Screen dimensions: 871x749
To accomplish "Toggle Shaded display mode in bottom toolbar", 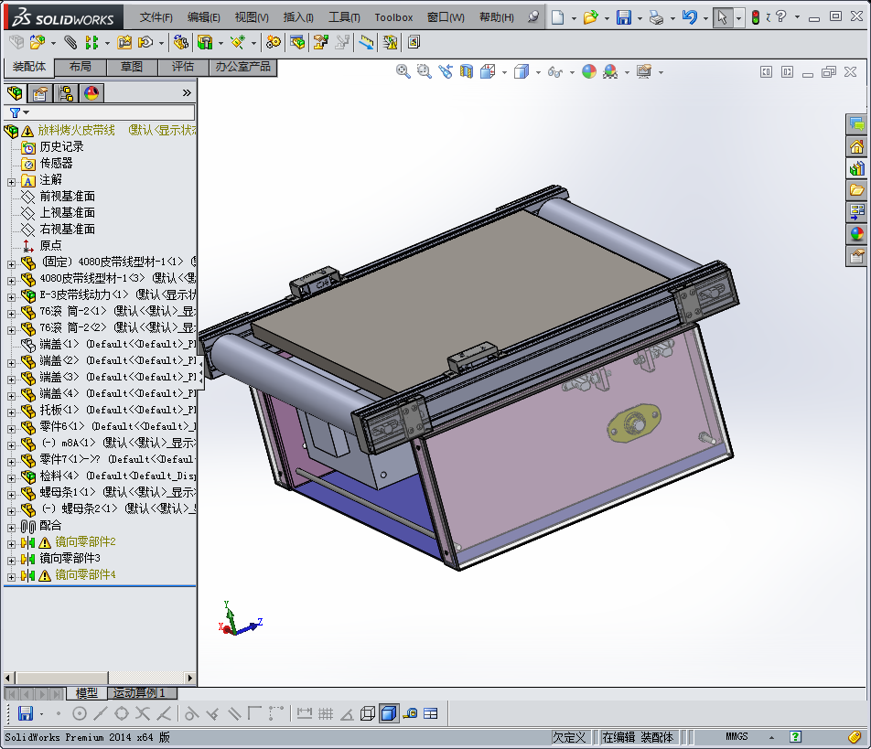I will tap(389, 713).
